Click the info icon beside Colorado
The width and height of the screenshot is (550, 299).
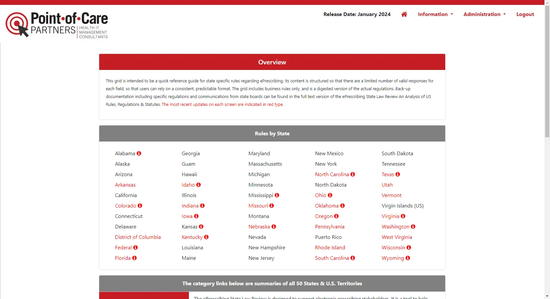pyautogui.click(x=140, y=206)
